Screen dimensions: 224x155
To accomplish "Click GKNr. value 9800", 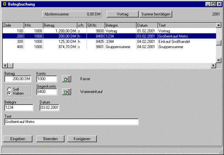I will (100, 31).
